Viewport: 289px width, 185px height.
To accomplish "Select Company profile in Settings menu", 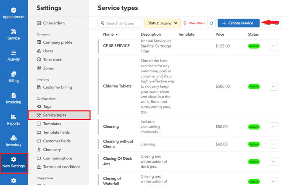I will point(58,42).
